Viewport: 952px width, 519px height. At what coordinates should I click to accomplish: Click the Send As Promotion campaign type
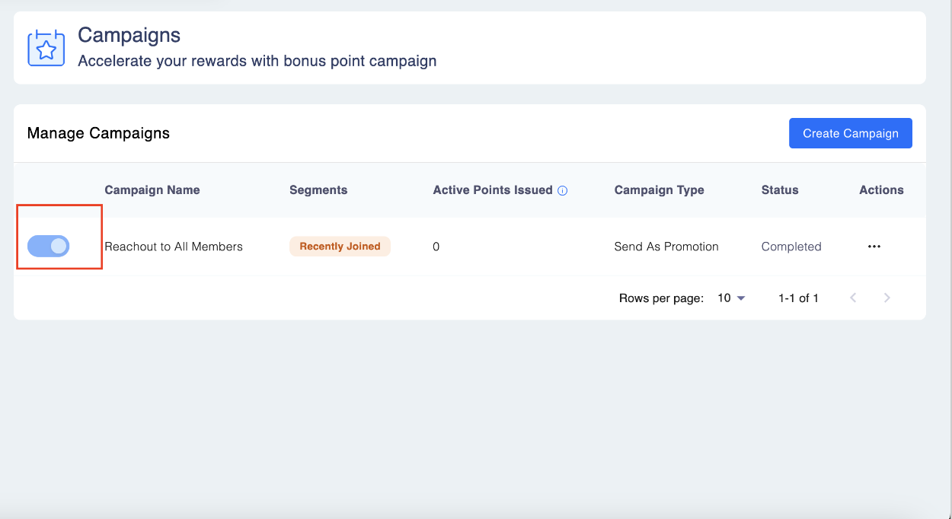coord(666,247)
